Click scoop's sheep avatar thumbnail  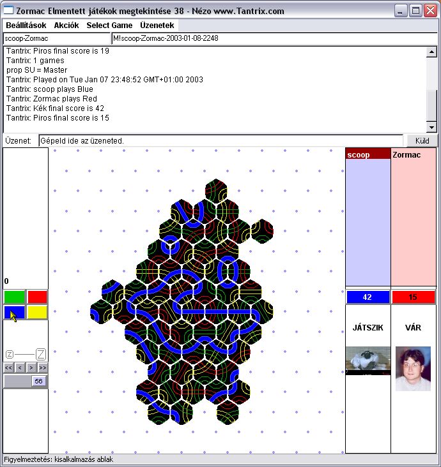(x=367, y=360)
